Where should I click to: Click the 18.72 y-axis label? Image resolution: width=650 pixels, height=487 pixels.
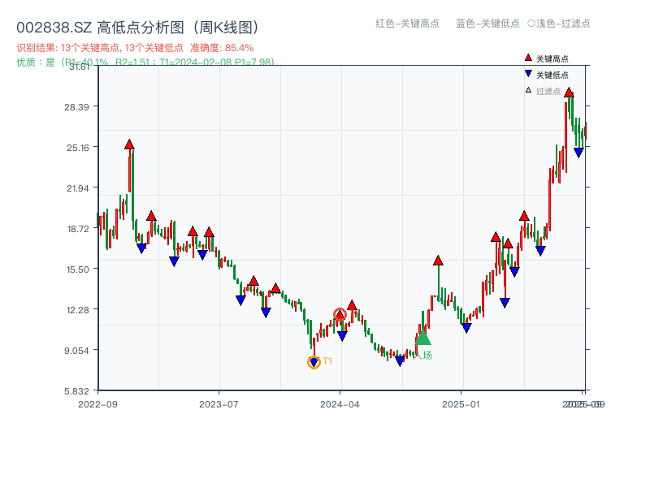(77, 229)
